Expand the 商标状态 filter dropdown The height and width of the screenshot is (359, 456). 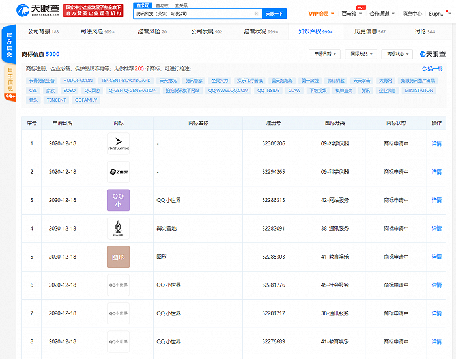click(397, 54)
